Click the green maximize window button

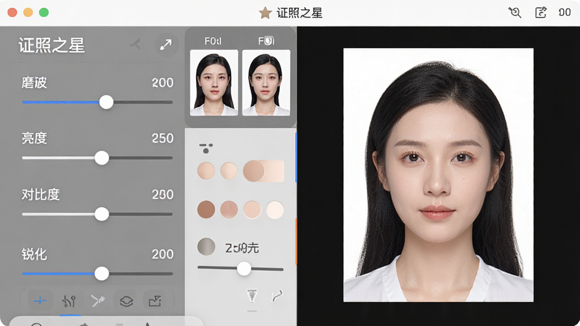[44, 12]
